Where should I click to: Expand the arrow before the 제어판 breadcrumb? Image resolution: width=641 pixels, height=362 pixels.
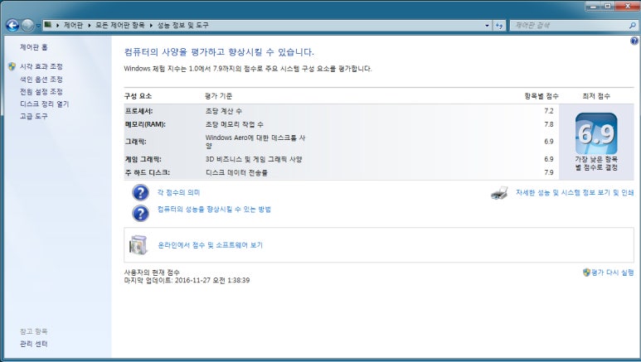pyautogui.click(x=58, y=26)
